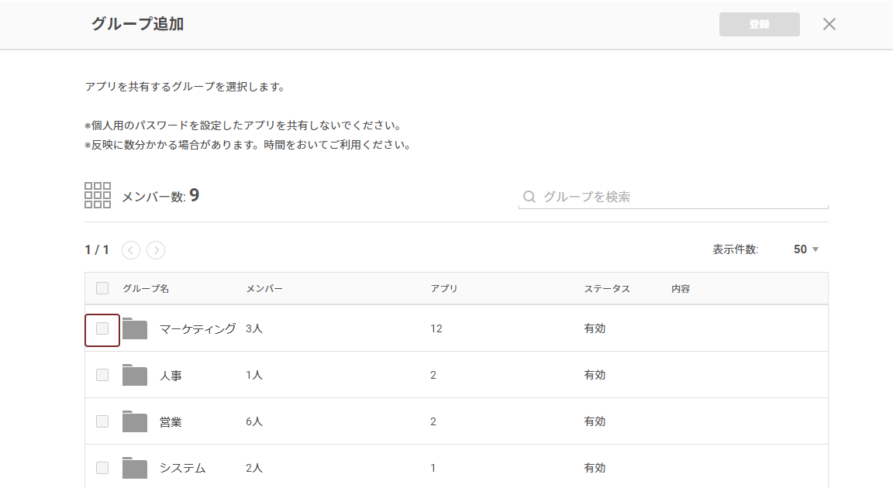Click the システム folder icon
Screen dimensions: 893x488
pos(135,469)
